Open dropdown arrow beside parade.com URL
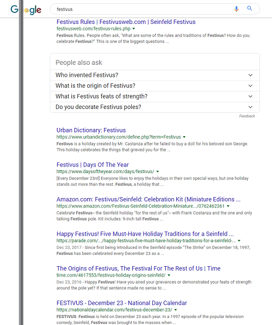This screenshot has height=325, width=272. click(x=239, y=241)
